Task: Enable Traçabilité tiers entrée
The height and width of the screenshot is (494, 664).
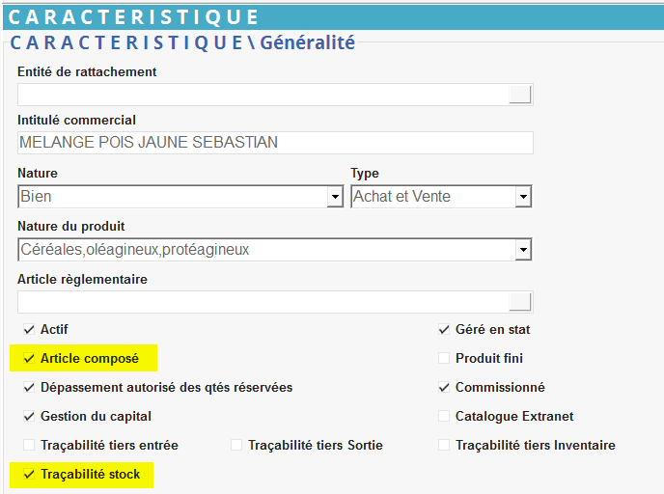Action: click(x=29, y=446)
